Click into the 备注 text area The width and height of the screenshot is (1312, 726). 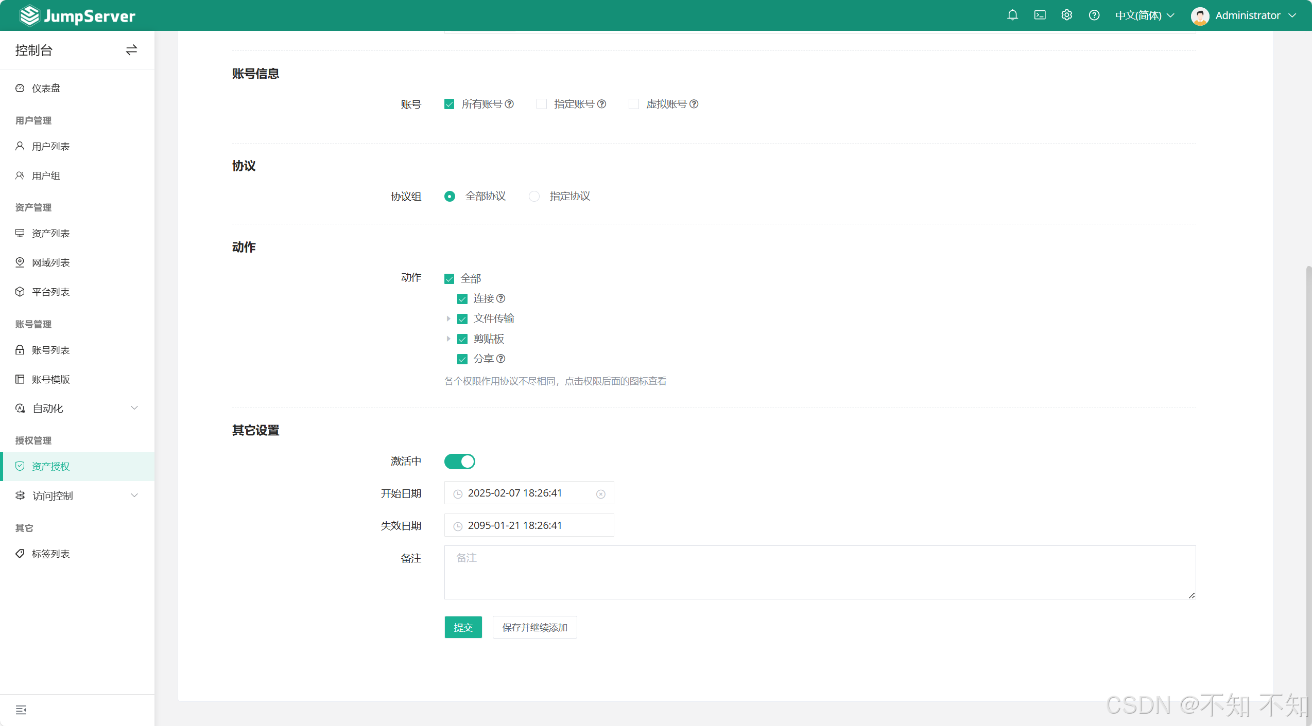pyautogui.click(x=819, y=572)
